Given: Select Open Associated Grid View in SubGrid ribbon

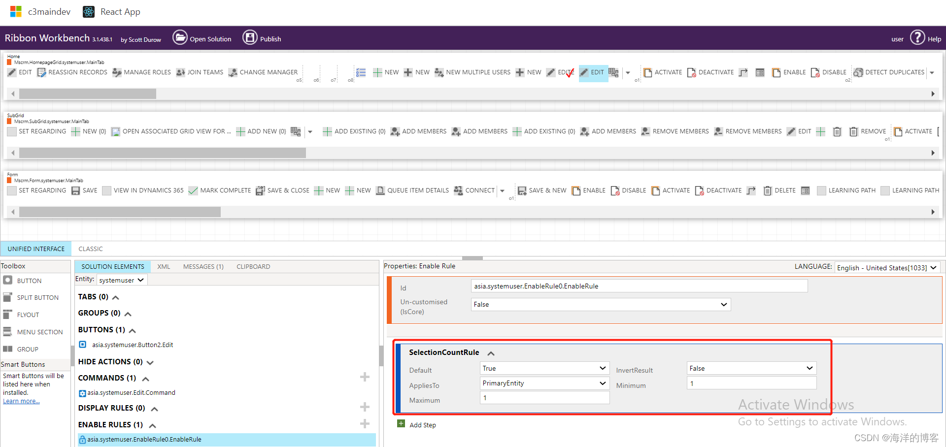Looking at the screenshot, I should (171, 131).
